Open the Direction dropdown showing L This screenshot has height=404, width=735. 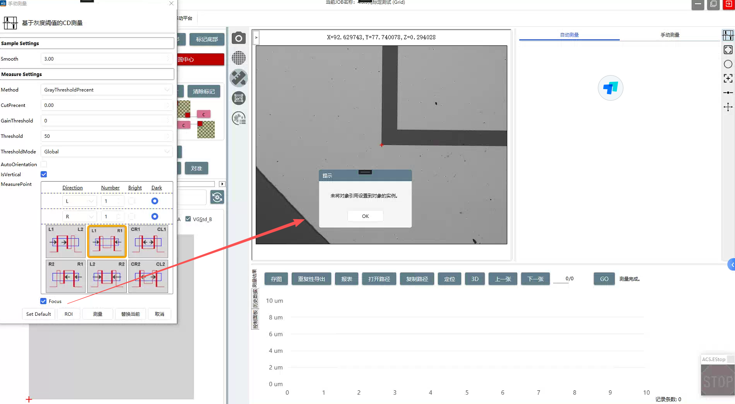click(79, 201)
